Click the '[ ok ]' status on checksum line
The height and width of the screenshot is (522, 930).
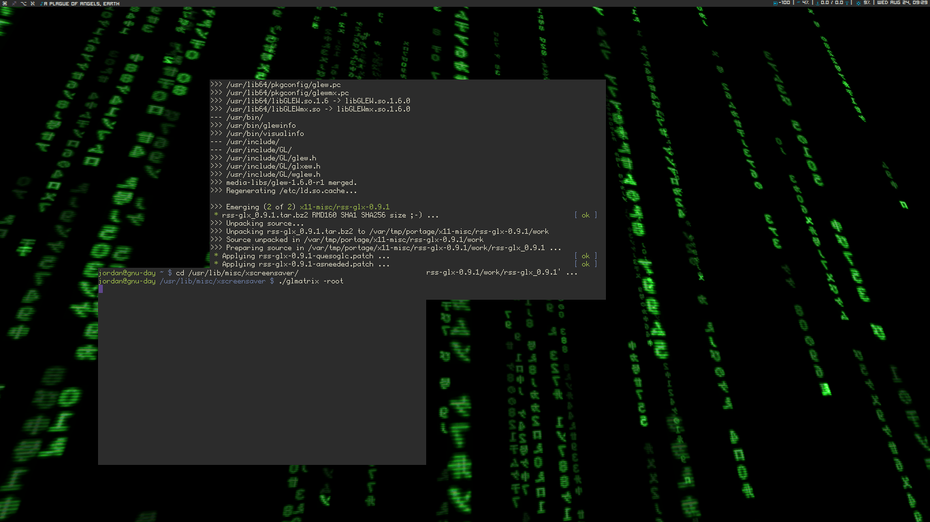pyautogui.click(x=586, y=215)
